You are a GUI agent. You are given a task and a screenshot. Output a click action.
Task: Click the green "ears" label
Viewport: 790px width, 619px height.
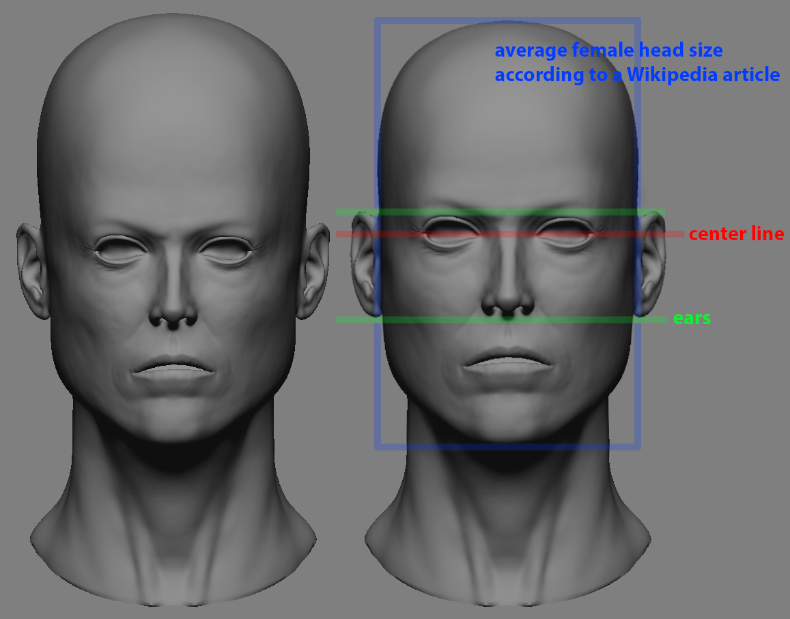(692, 318)
